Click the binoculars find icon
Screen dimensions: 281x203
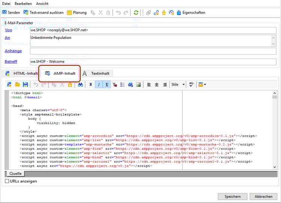click(x=80, y=84)
